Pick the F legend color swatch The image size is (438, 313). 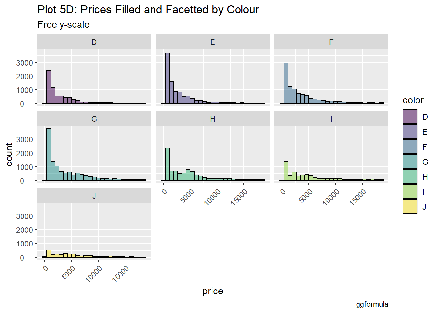click(x=410, y=146)
